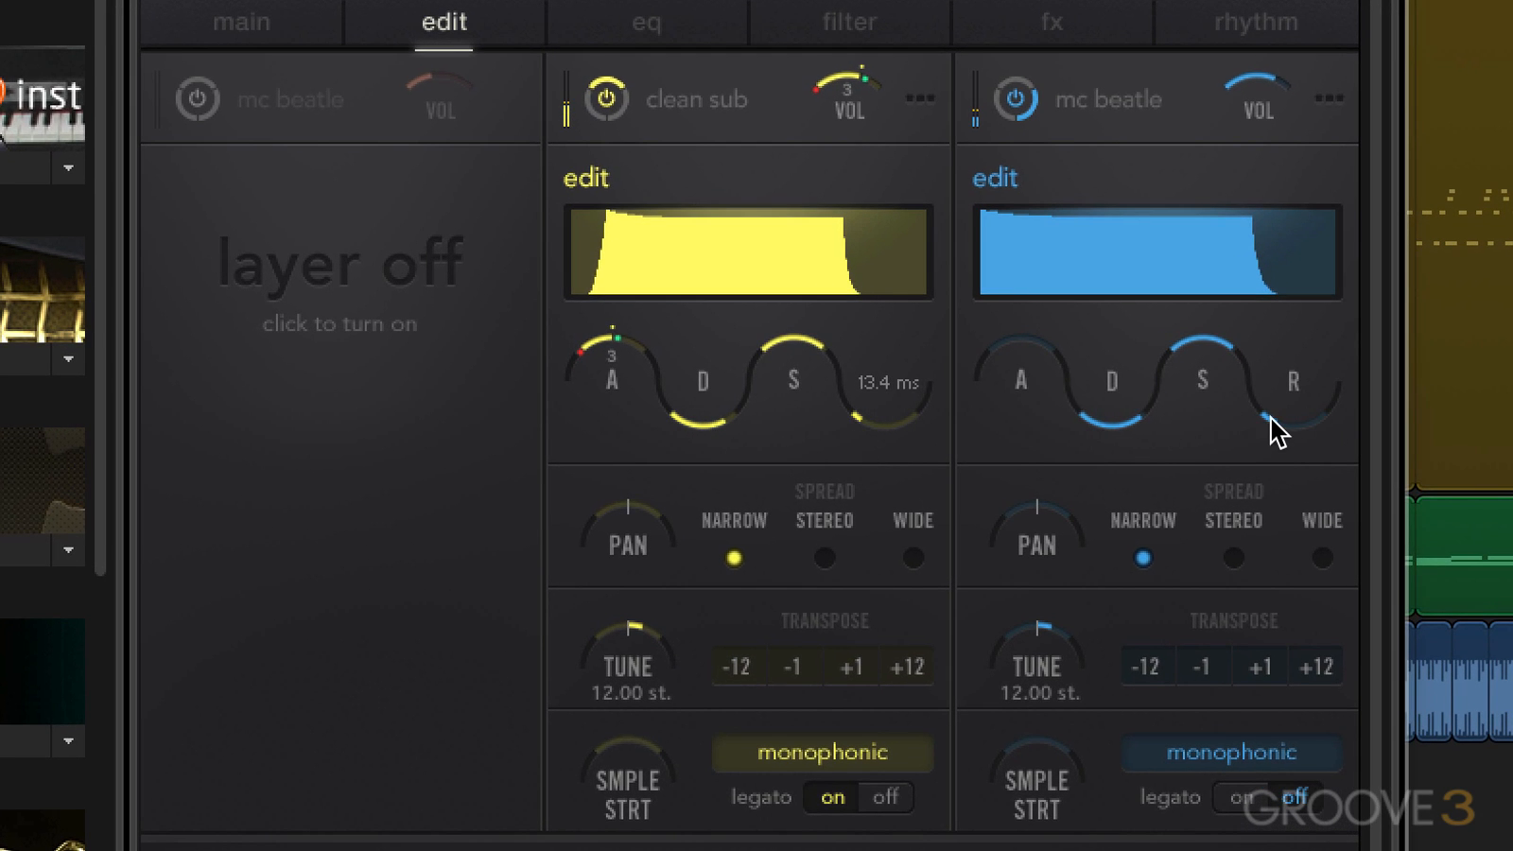
Task: Expand the top instrument thumbnail dropdown arrow
Action: click(x=68, y=168)
